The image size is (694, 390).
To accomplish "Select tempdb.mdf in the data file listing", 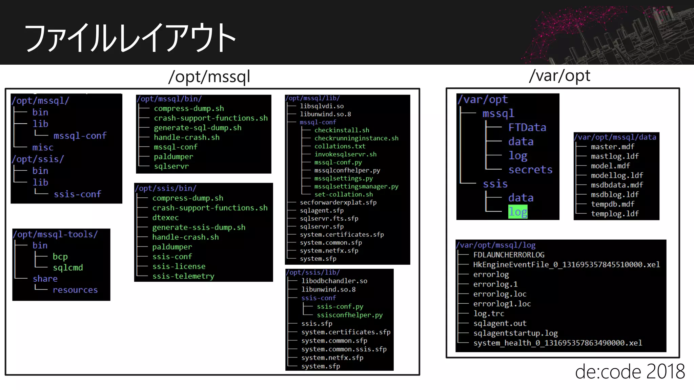I will [612, 204].
